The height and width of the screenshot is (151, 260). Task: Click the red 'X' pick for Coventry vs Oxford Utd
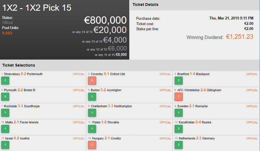[x=92, y=81]
